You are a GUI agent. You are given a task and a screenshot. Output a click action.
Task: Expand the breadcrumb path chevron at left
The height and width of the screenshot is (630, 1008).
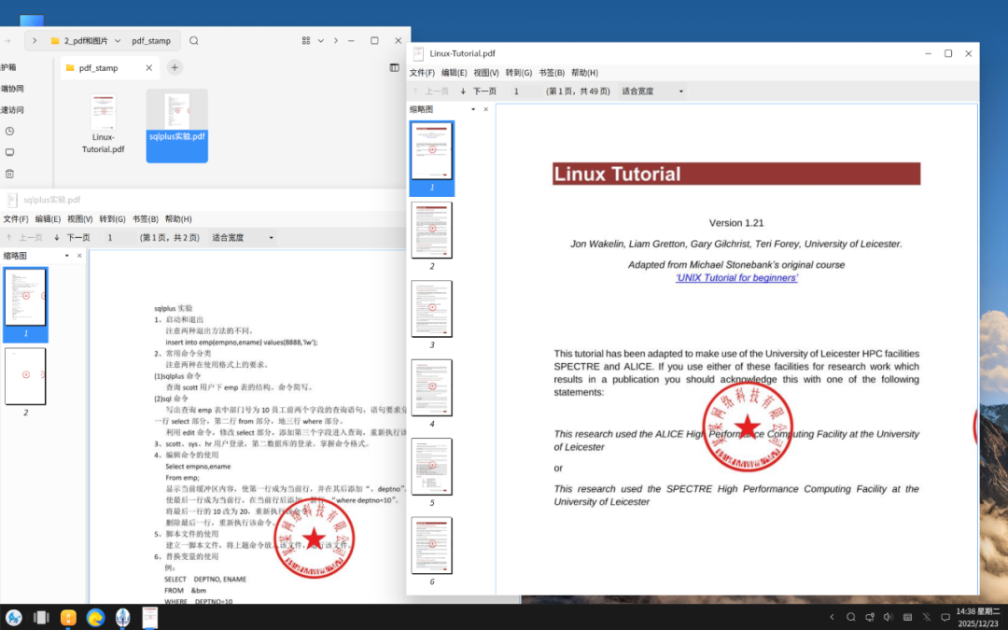click(35, 40)
